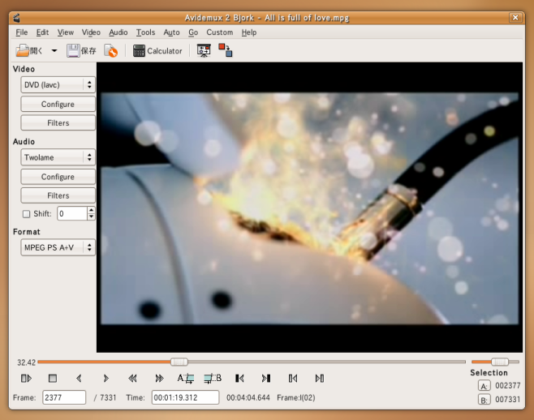Image resolution: width=534 pixels, height=420 pixels.
Task: Go to the previous frame
Action: coord(79,378)
